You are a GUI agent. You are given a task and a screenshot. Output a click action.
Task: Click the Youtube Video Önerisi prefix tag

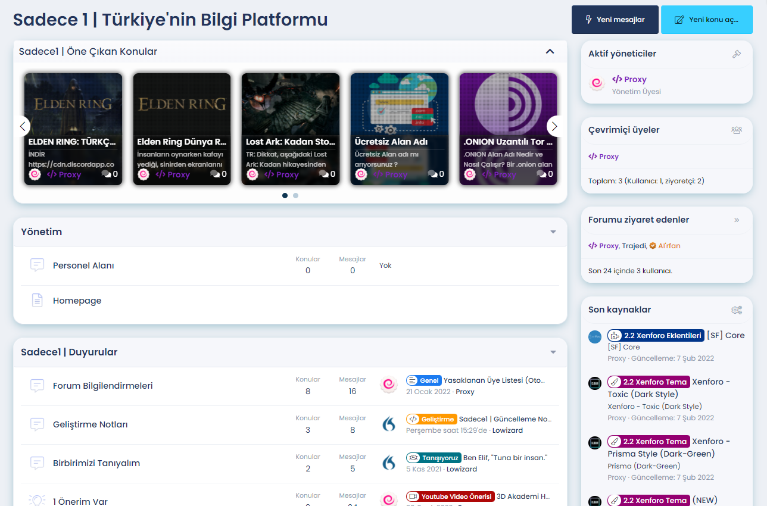[x=450, y=496]
